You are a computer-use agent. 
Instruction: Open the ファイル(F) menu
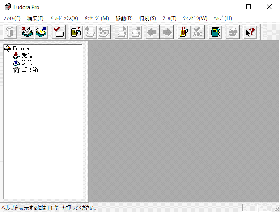12,18
